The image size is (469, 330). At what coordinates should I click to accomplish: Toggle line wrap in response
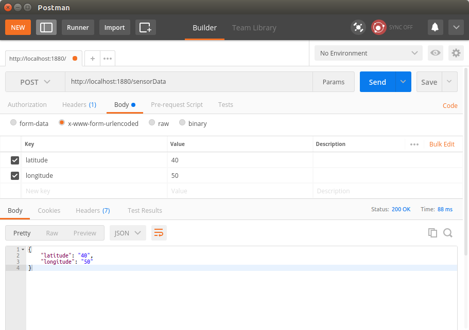click(159, 233)
